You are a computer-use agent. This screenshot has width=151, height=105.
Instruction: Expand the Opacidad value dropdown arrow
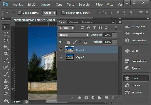pyautogui.click(x=115, y=35)
